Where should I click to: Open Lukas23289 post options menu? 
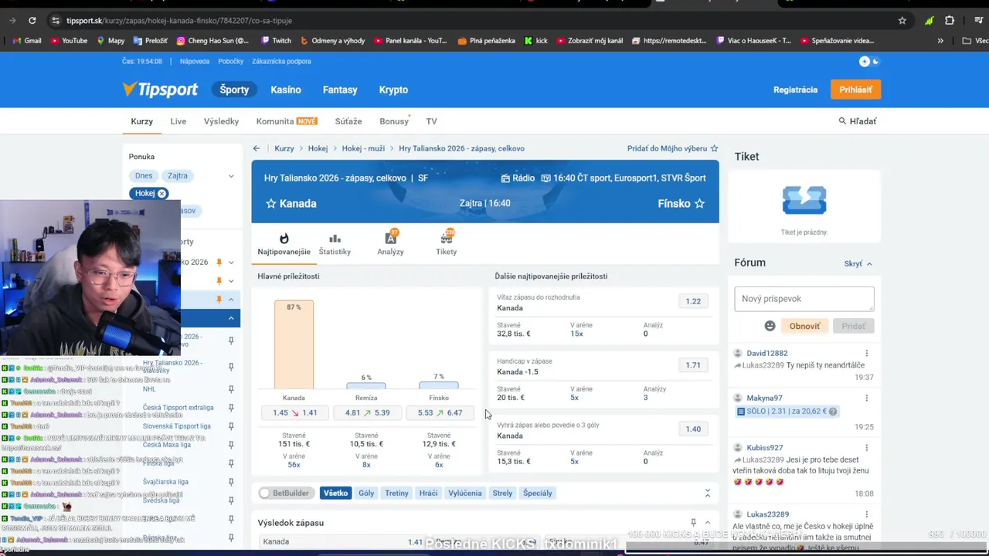pos(866,514)
